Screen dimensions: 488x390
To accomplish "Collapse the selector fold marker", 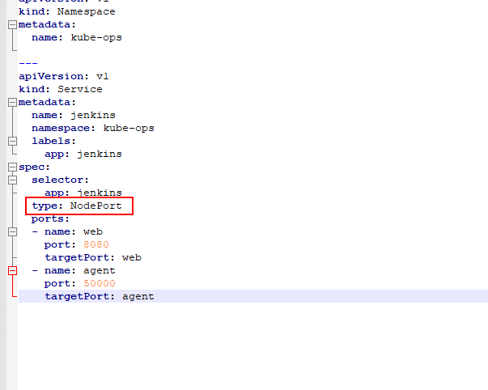I will pyautogui.click(x=12, y=180).
